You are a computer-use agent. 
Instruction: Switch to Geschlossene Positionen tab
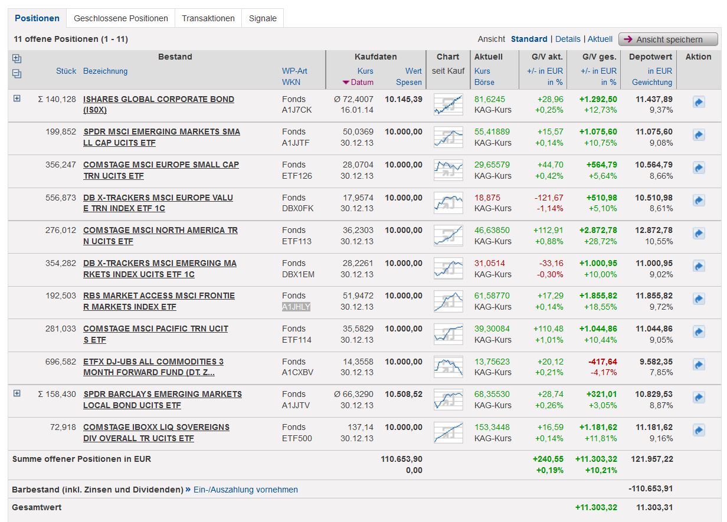coord(120,18)
